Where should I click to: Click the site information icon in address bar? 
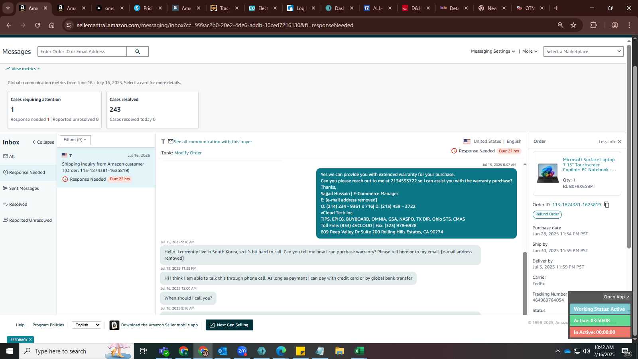[x=69, y=25]
